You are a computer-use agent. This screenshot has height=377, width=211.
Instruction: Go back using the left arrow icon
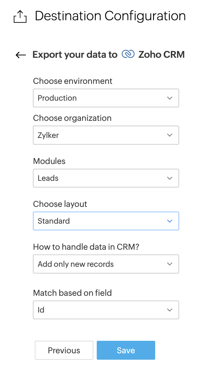click(x=21, y=55)
